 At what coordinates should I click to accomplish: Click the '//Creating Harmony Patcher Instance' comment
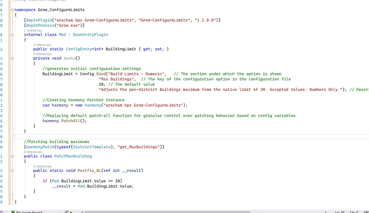click(x=84, y=100)
